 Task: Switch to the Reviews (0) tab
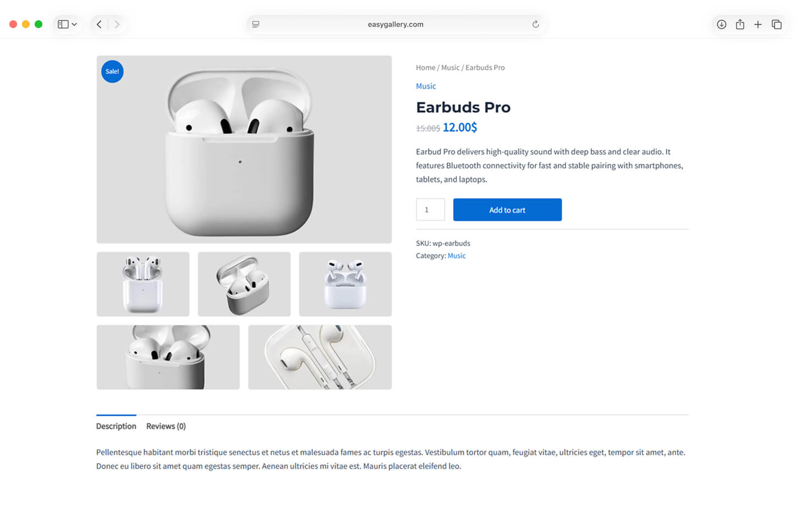(166, 426)
